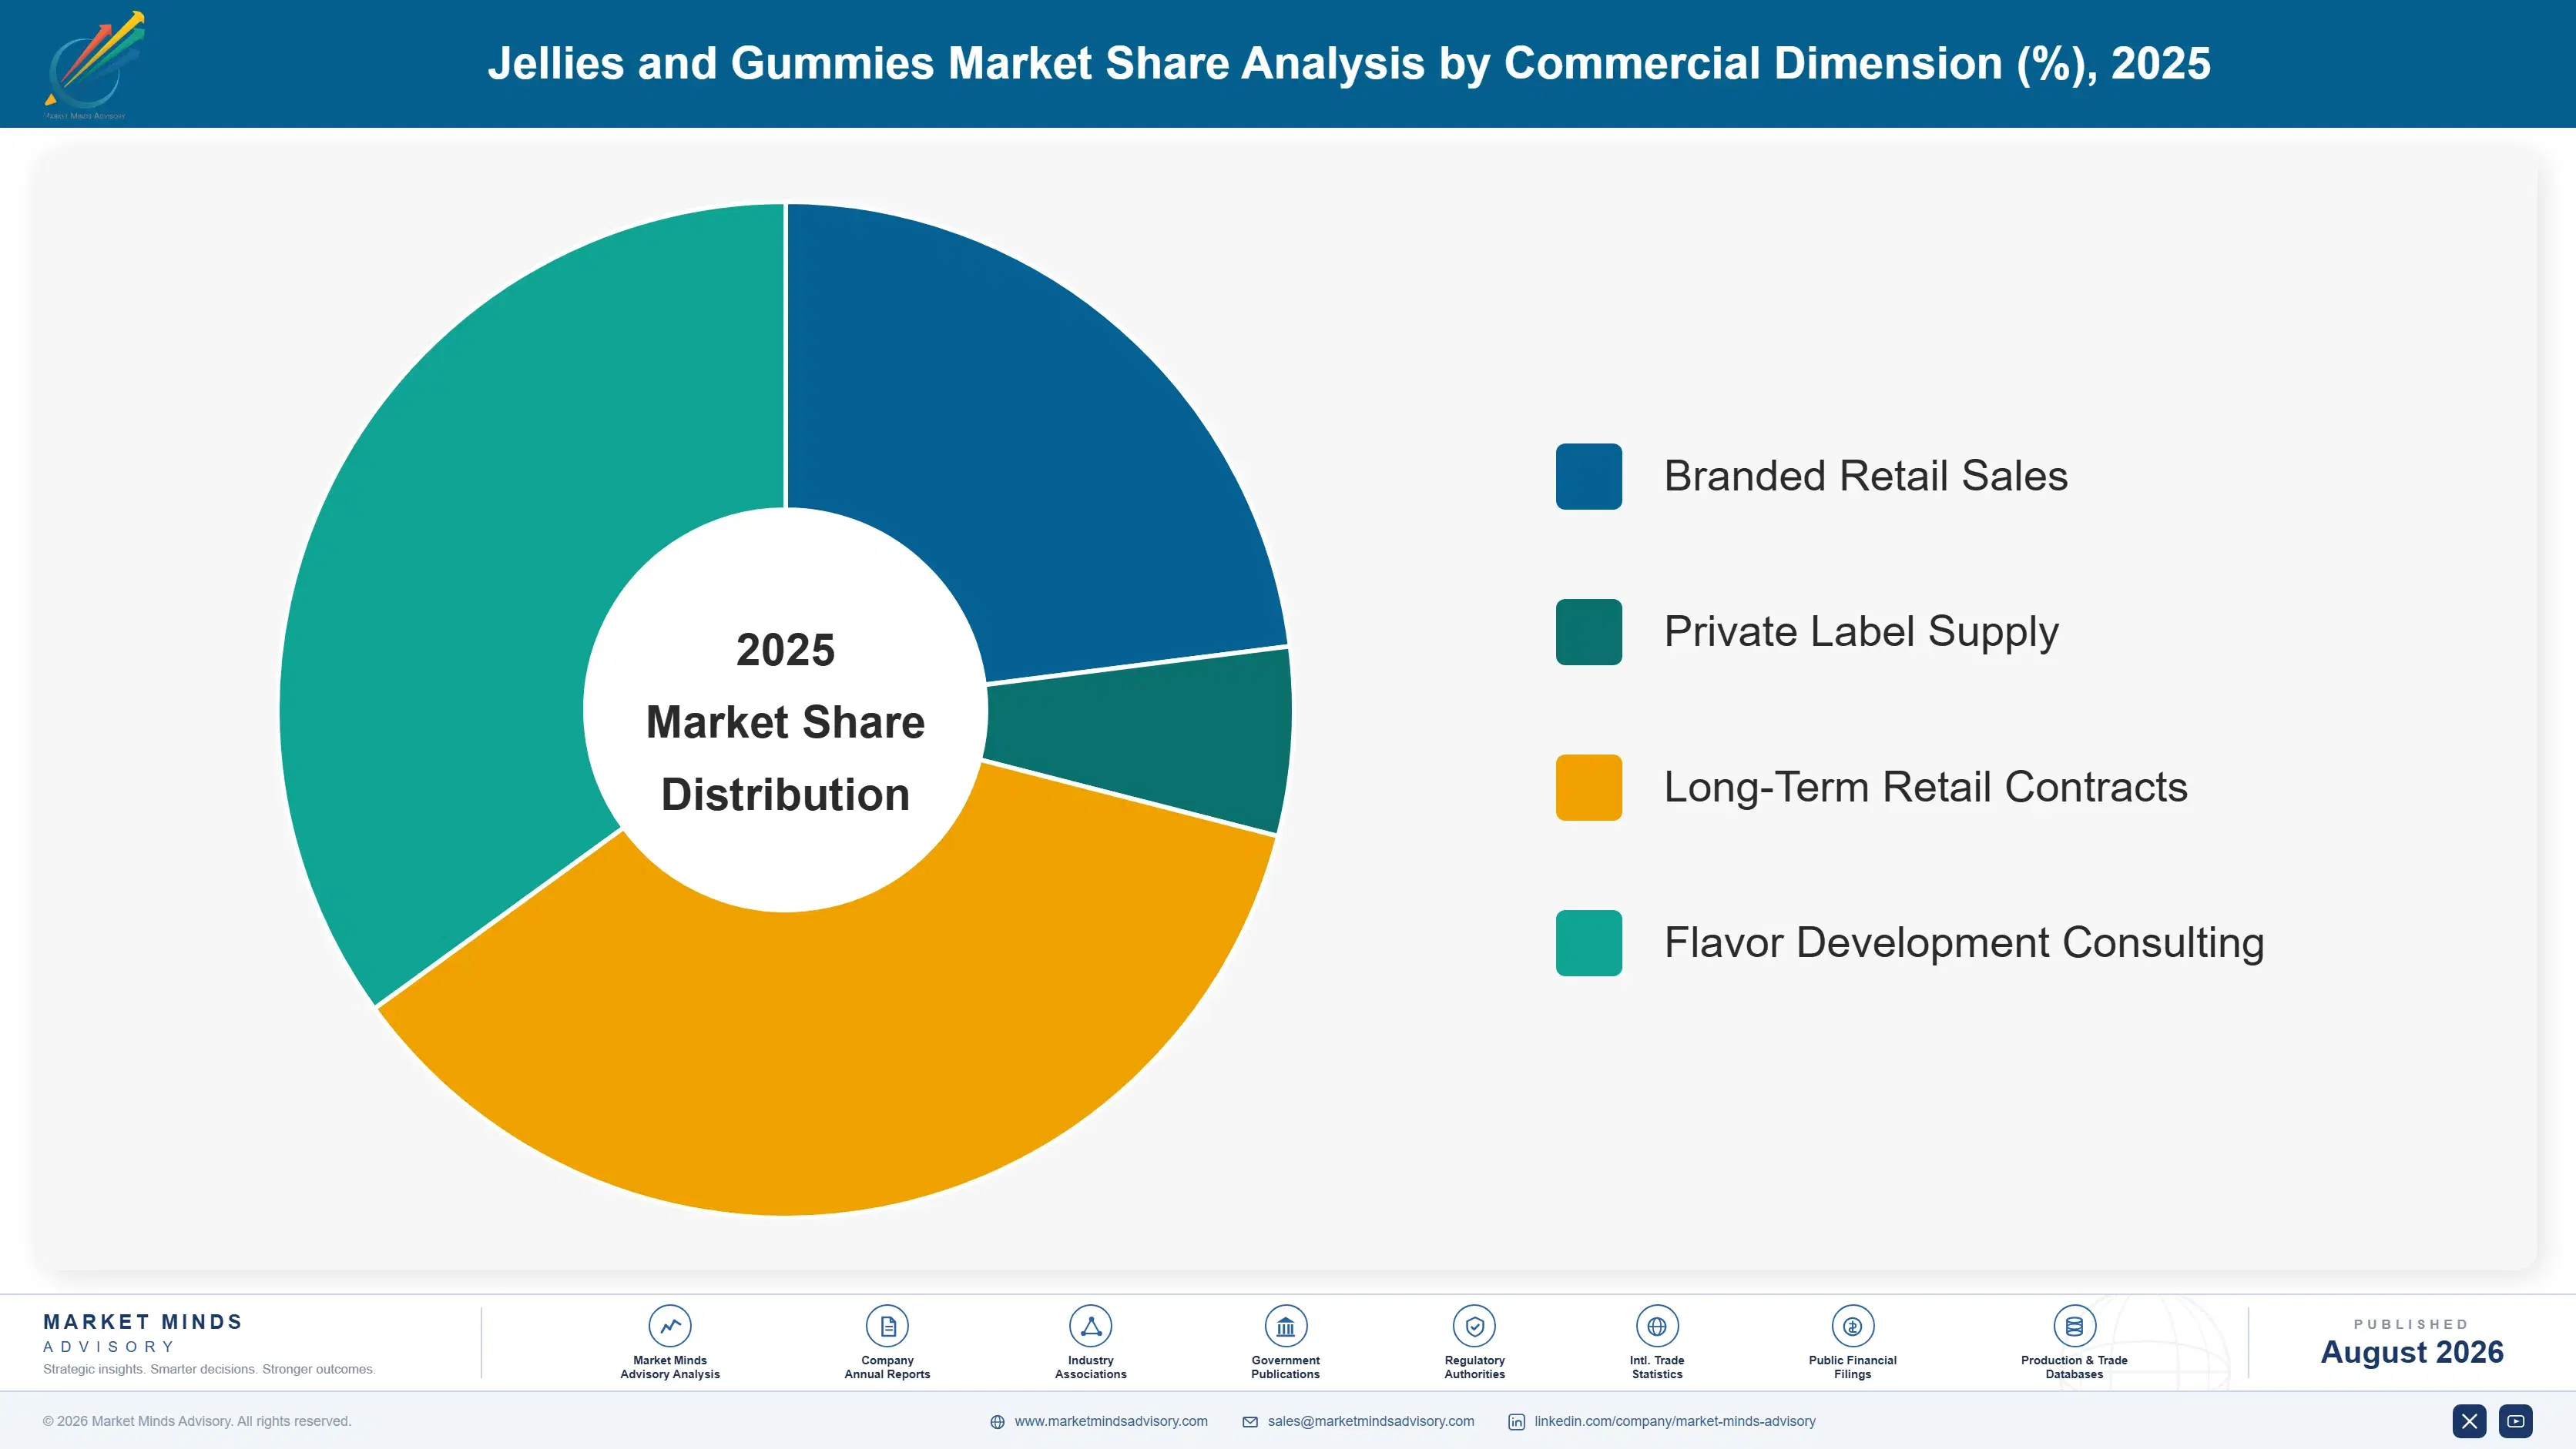Click the Intl. Trade Statistics globe icon
The height and width of the screenshot is (1449, 2576).
[x=1657, y=1326]
